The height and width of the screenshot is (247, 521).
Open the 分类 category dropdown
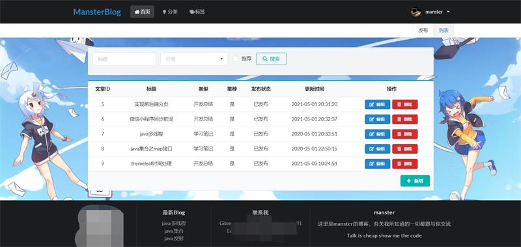194,59
